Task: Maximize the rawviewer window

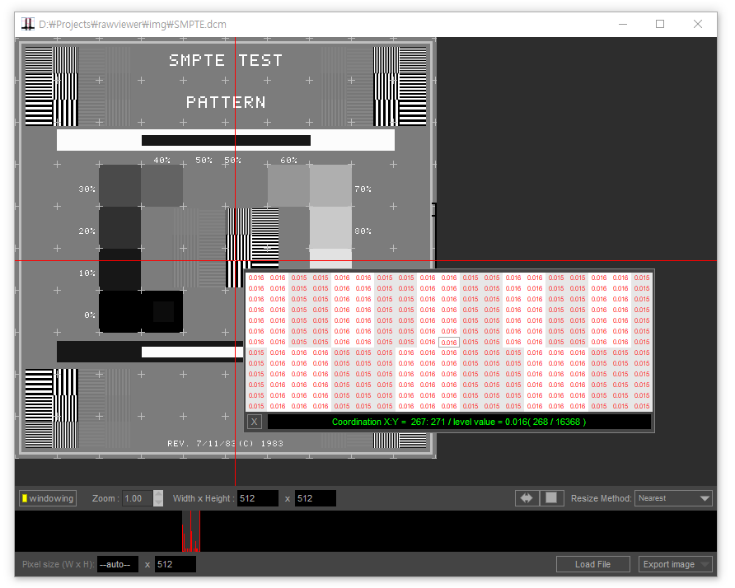Action: (x=660, y=24)
